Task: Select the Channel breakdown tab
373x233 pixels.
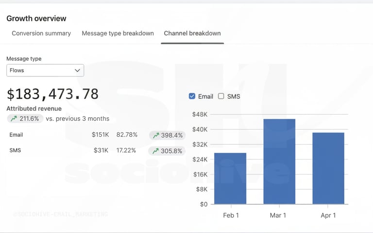Action: (192, 34)
